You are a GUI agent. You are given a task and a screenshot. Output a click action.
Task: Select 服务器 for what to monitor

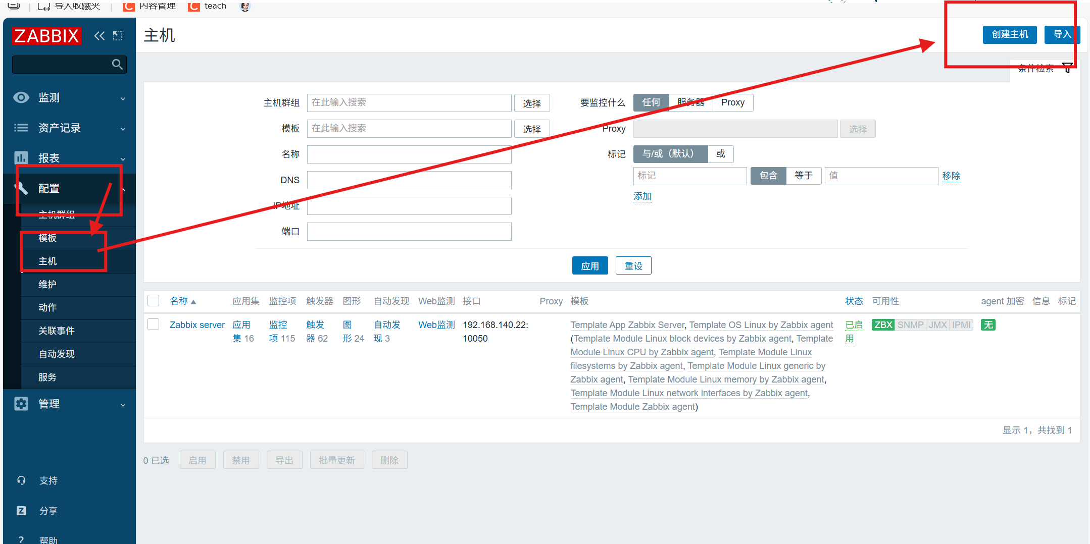pos(690,102)
